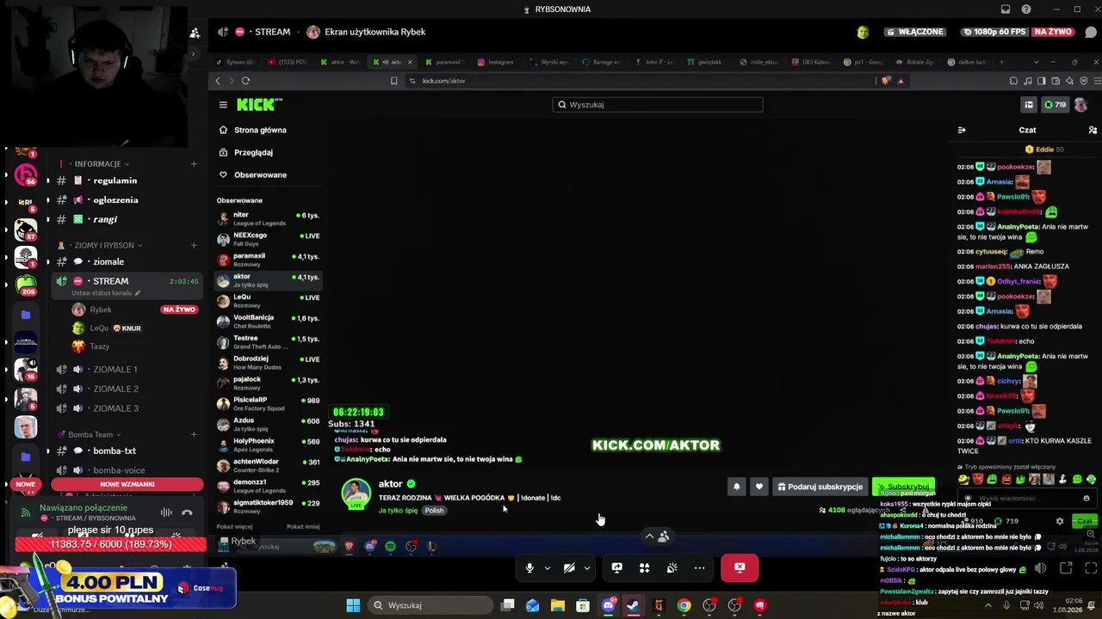Image resolution: width=1102 pixels, height=619 pixels.
Task: Open Windows Start menu
Action: click(353, 605)
